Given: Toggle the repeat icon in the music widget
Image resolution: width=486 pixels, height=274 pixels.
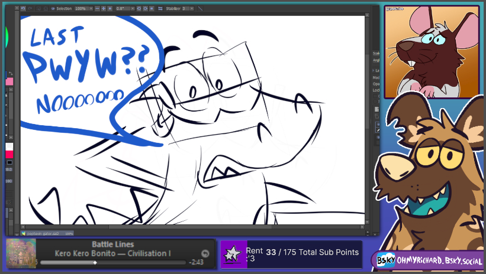Looking at the screenshot, I should [x=205, y=253].
